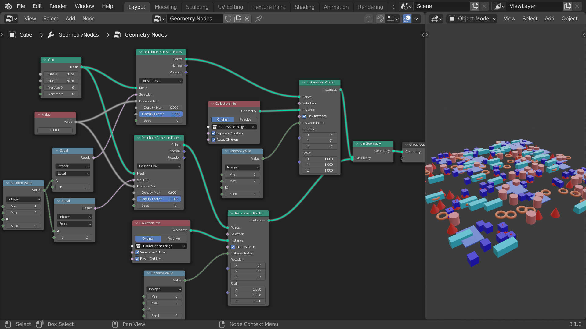Click the pin icon in the node editor header
Screen dimensions: 586x329
[259, 19]
